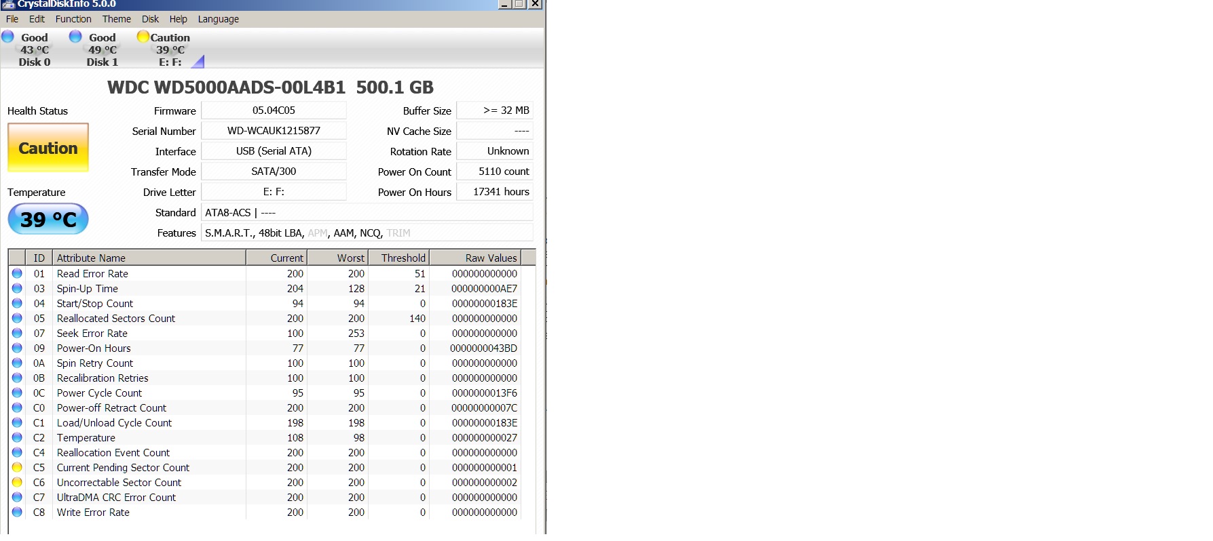The width and height of the screenshot is (1213, 541).
Task: Select the Read Error Rate attribute name
Action: (92, 274)
